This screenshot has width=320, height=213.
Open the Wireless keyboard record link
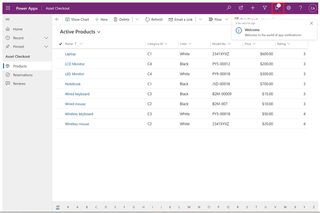click(79, 114)
